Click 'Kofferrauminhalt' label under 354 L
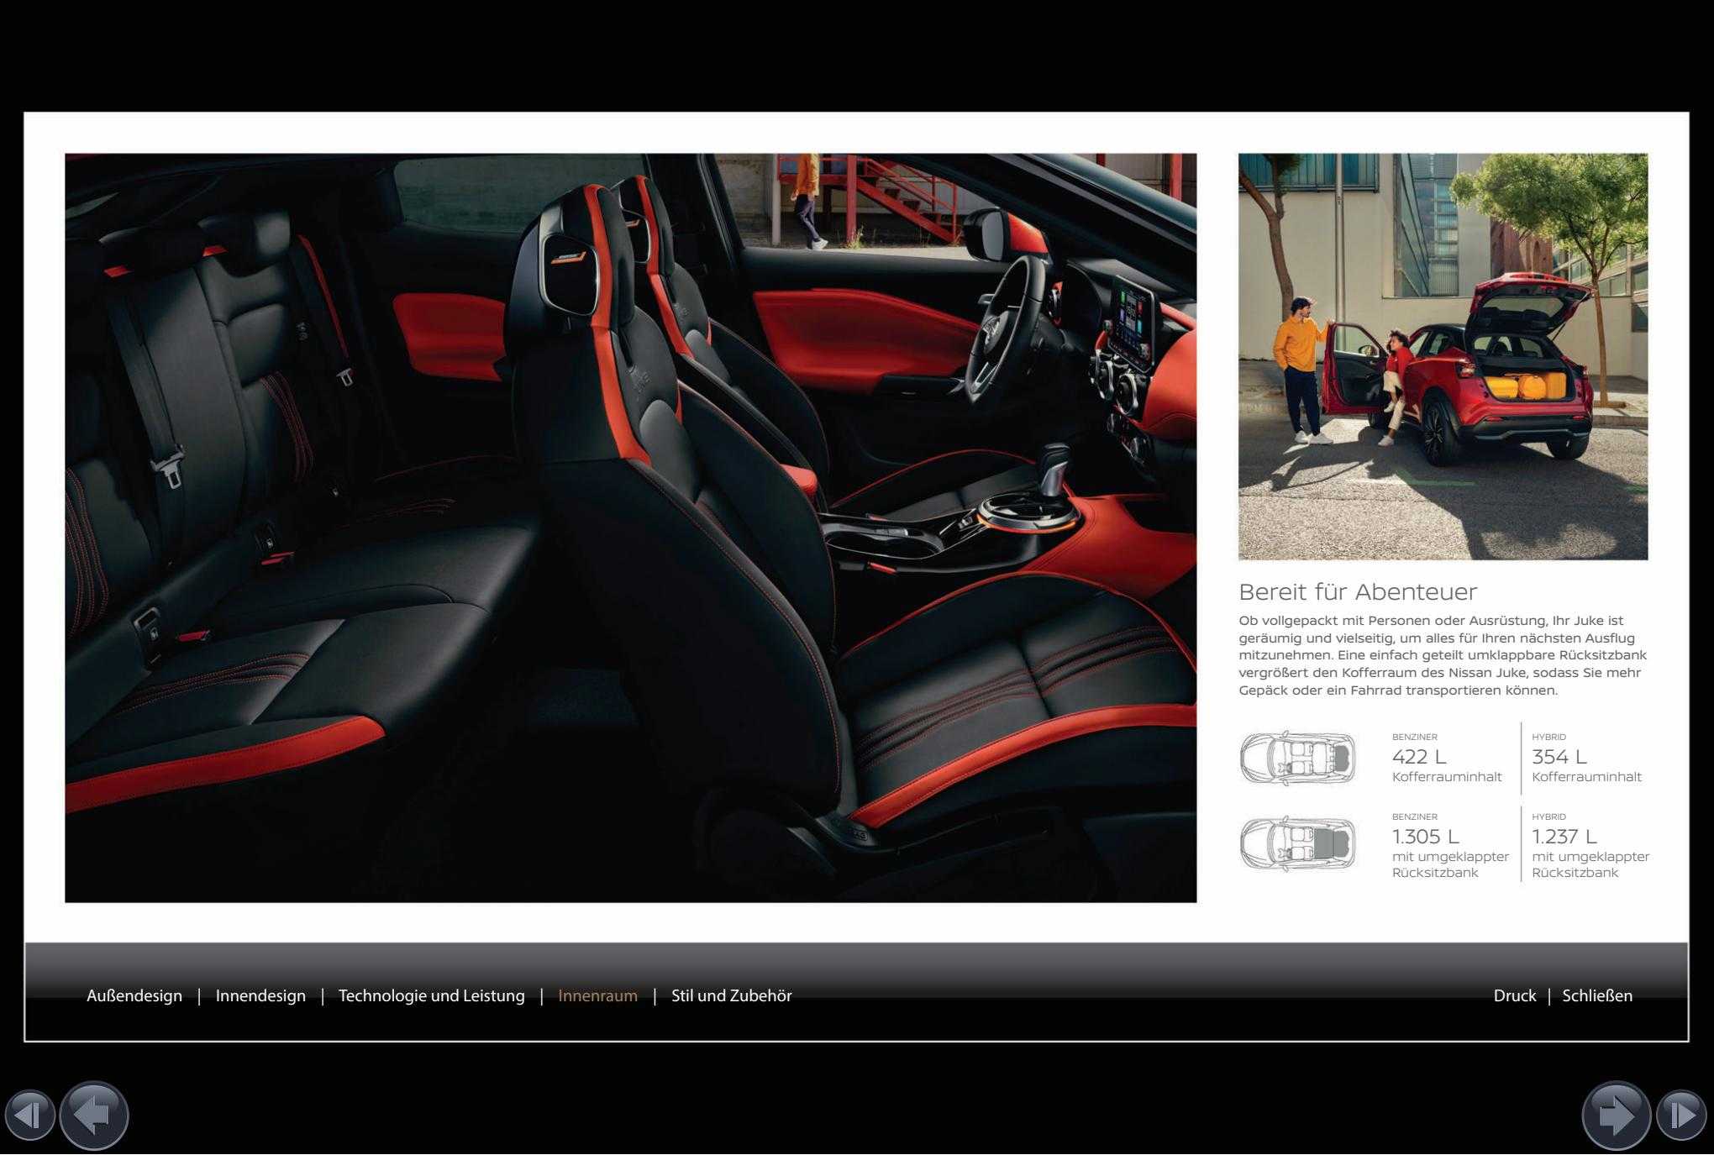The image size is (1714, 1155). pyautogui.click(x=1586, y=777)
